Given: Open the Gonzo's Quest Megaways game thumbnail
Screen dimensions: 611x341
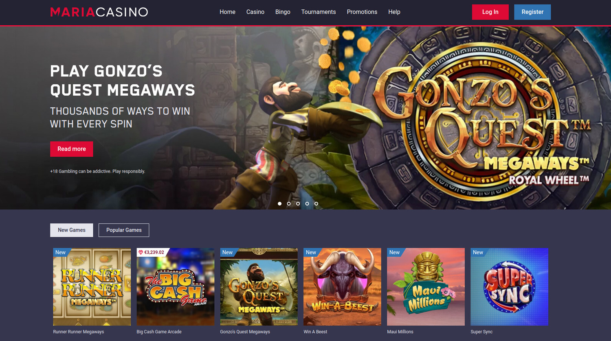Looking at the screenshot, I should click(x=259, y=287).
